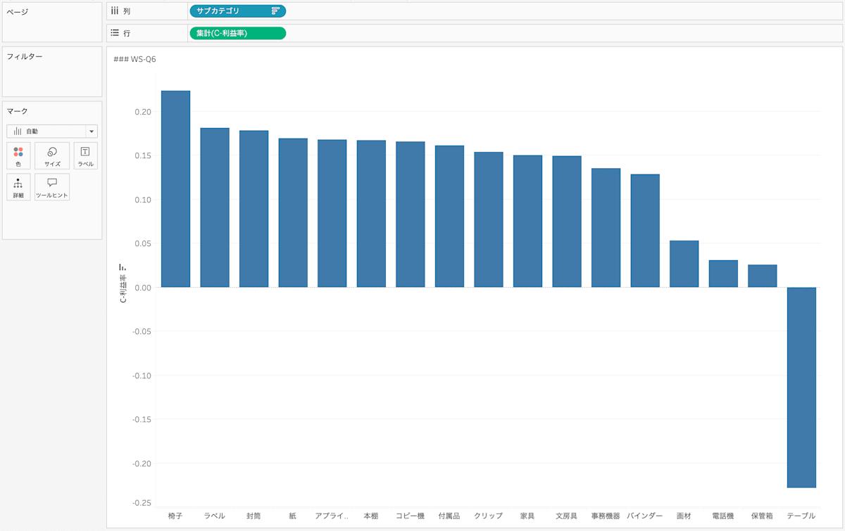845x531 pixels.
Task: Click the sort icon on サブカテゴリ pill
Action: pos(275,11)
